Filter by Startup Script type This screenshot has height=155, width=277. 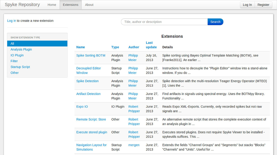click(x=20, y=67)
